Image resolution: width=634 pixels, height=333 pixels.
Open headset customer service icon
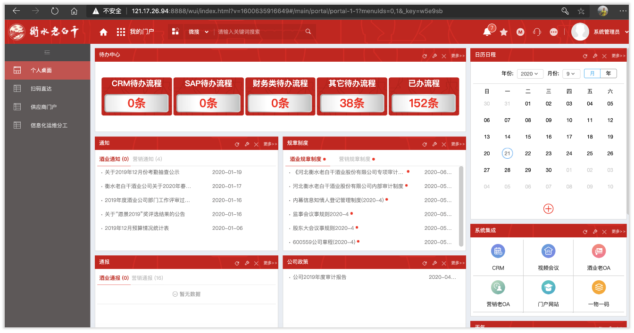537,32
